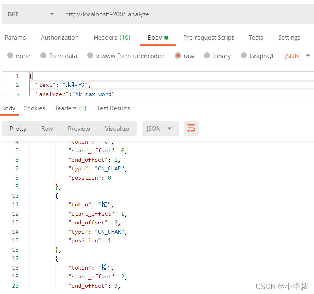Click the "position": 0 response line
Viewport: 314px width, 294px height.
[90, 178]
